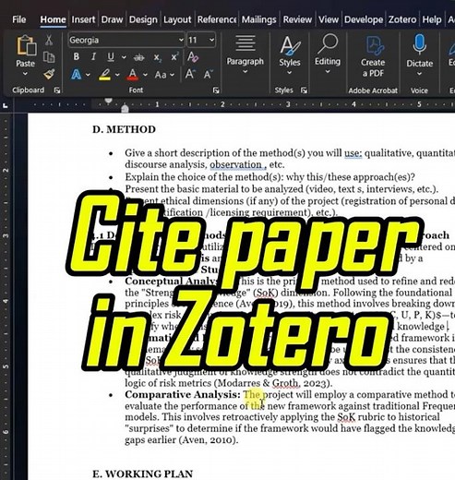455x480 pixels.
Task: Open the Editing search button
Action: 328,54
